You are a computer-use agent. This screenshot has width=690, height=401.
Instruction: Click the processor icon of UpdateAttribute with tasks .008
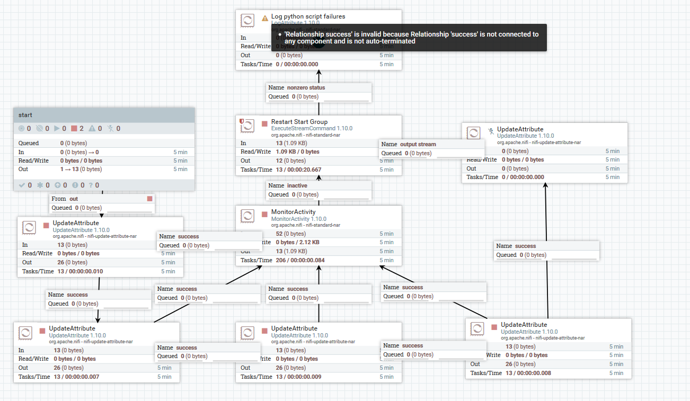(477, 329)
